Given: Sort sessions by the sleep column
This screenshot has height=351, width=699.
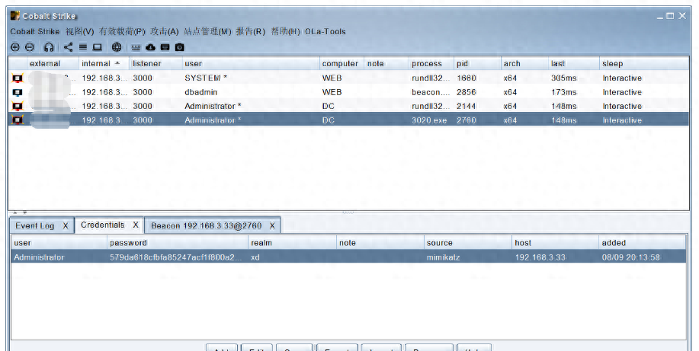Looking at the screenshot, I should (x=644, y=64).
